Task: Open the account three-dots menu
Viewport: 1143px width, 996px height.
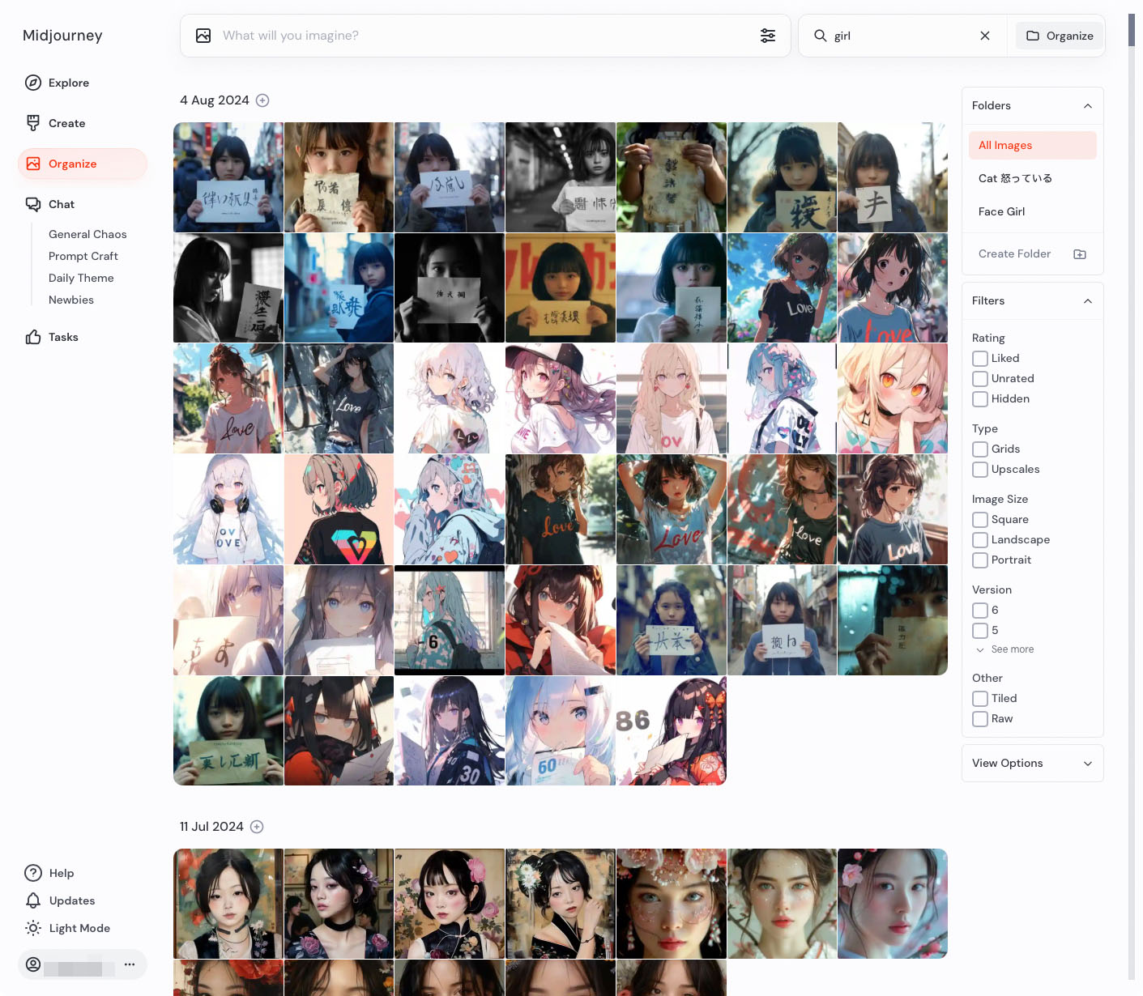Action: click(130, 964)
